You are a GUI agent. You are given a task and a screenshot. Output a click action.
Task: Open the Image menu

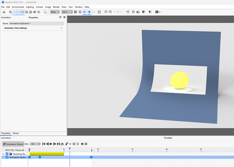point(48,7)
